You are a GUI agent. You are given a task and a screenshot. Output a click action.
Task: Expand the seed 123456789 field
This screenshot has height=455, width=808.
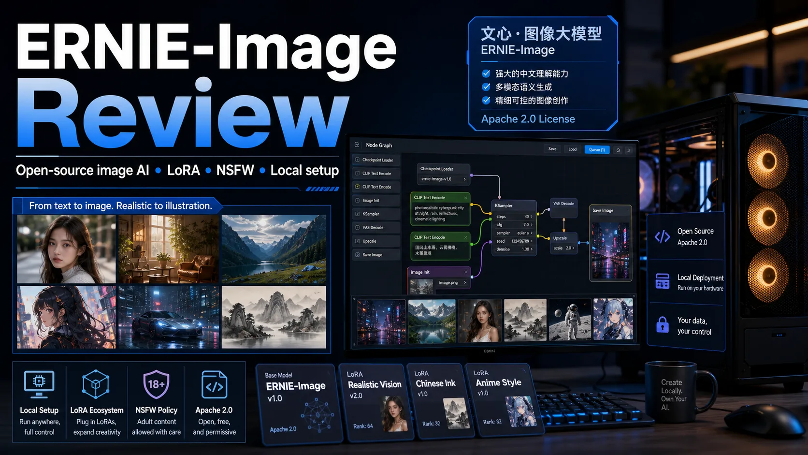[515, 241]
